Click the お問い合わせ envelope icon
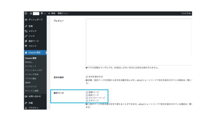The height and width of the screenshot is (121, 216). (x=26, y=96)
